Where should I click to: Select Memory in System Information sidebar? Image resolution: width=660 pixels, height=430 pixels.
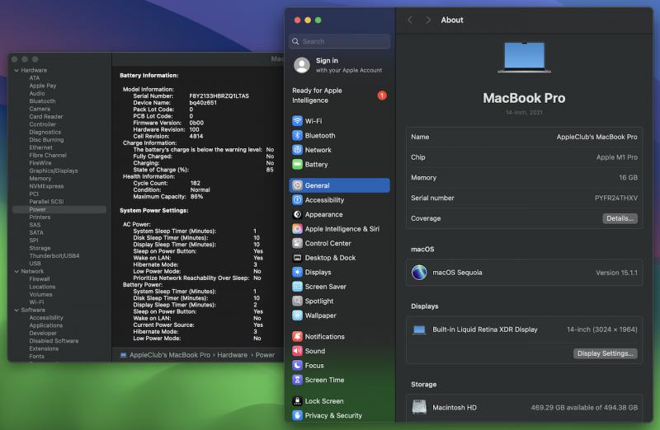tap(40, 179)
